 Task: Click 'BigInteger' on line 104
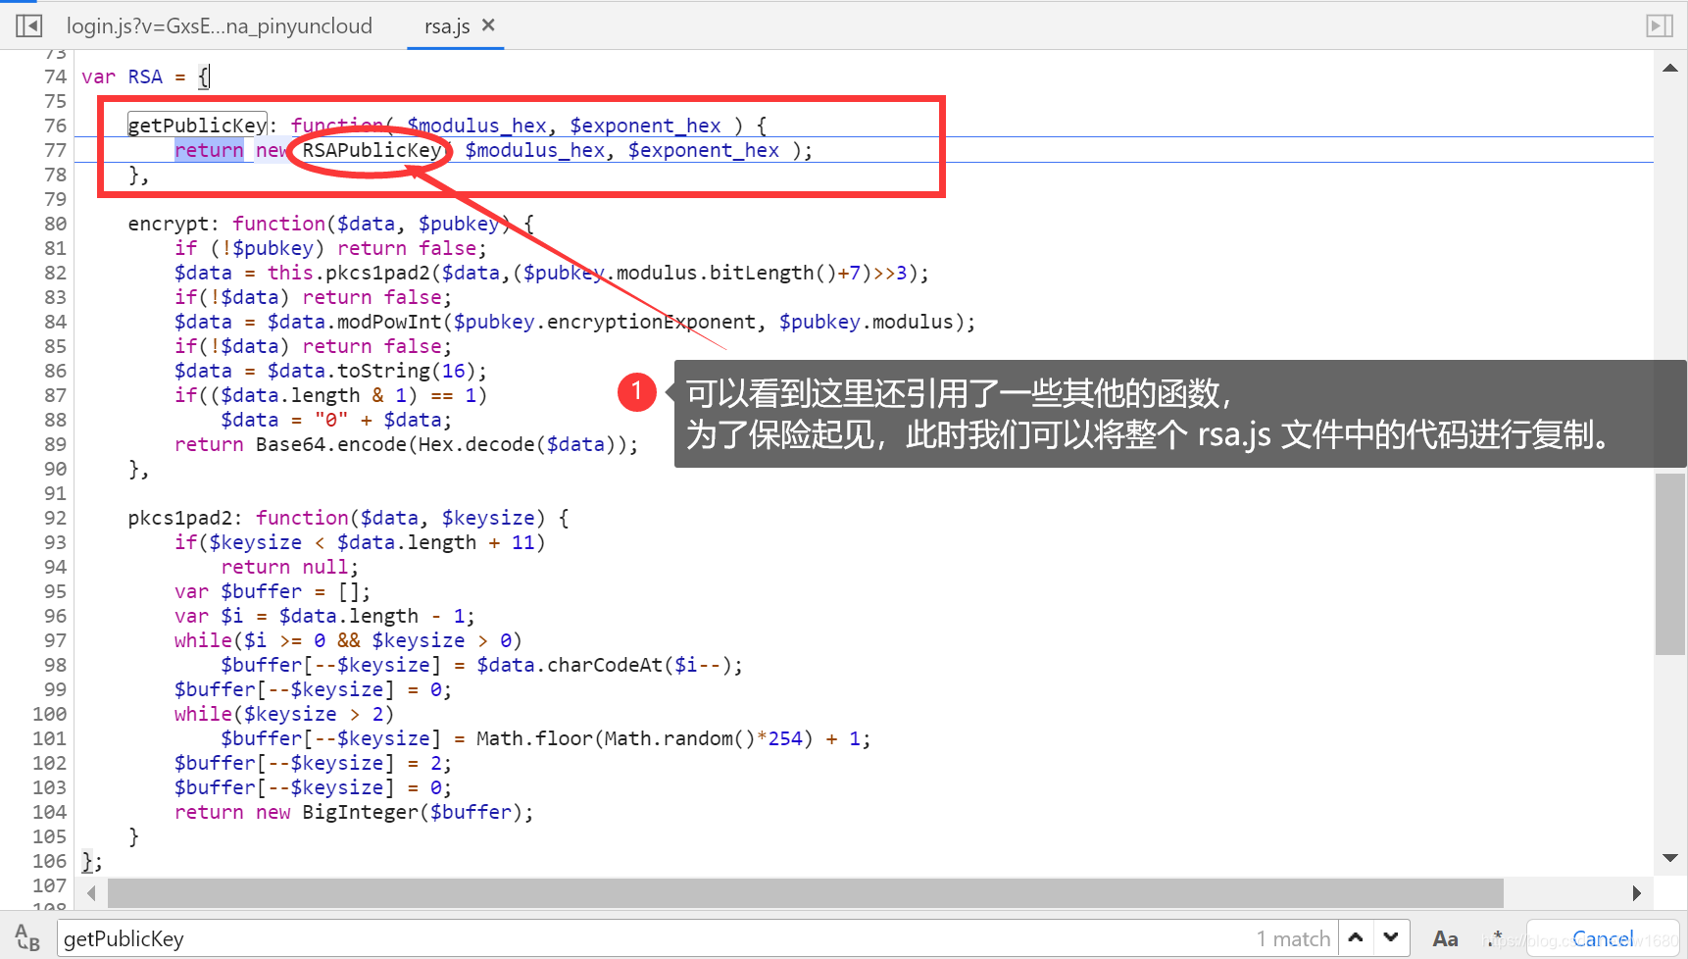tap(360, 812)
